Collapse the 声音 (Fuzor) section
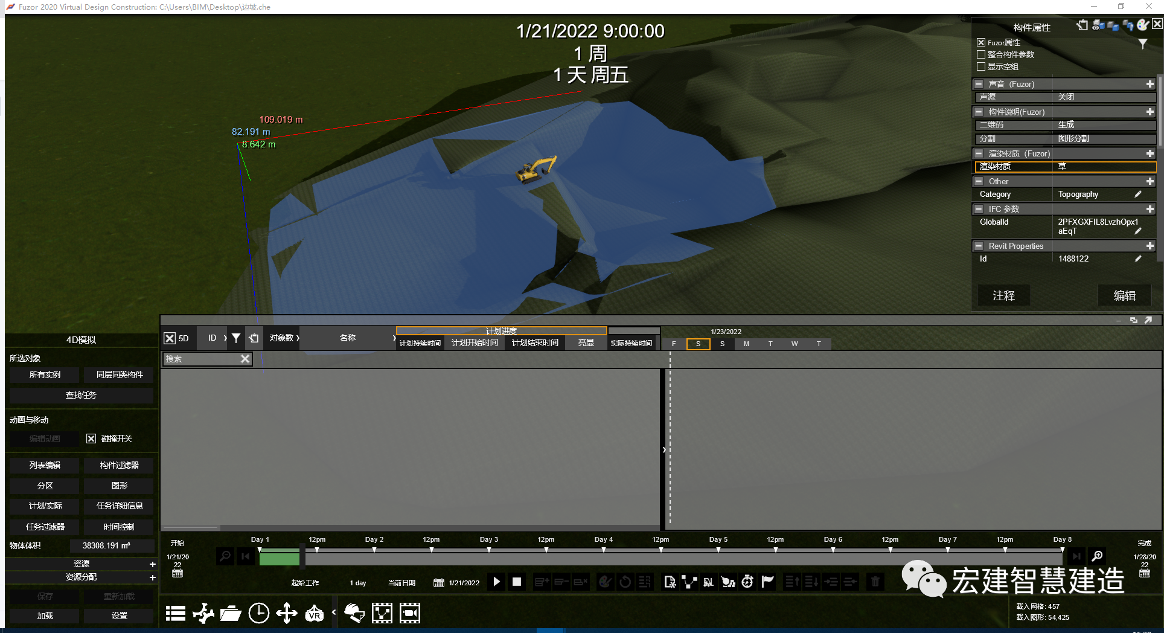This screenshot has width=1164, height=633. tap(979, 84)
